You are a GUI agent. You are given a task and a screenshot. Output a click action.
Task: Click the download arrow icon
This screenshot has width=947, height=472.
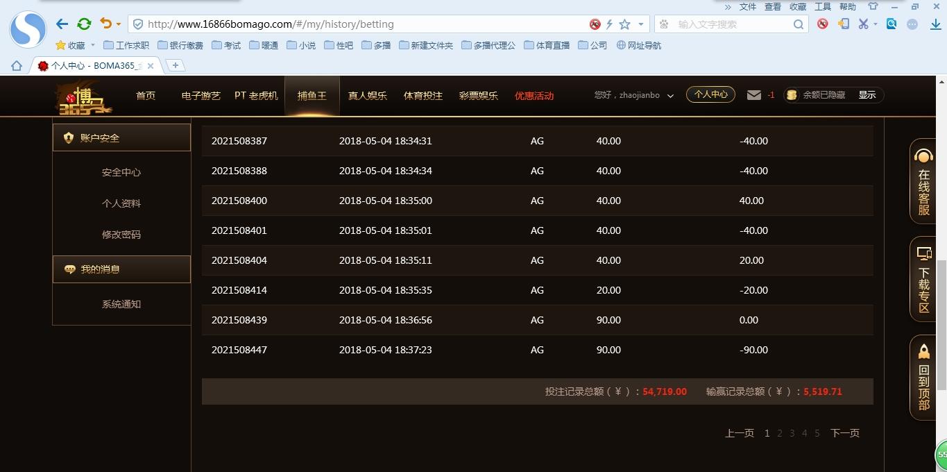click(935, 24)
